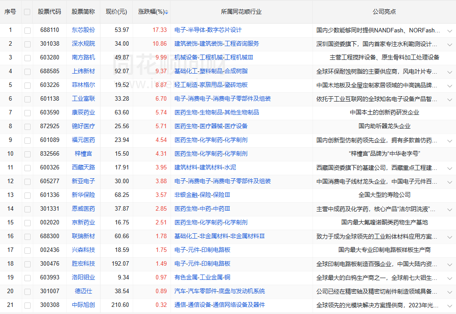
Task: Expand company highlights for 菲林格尔
Action: pos(450,86)
